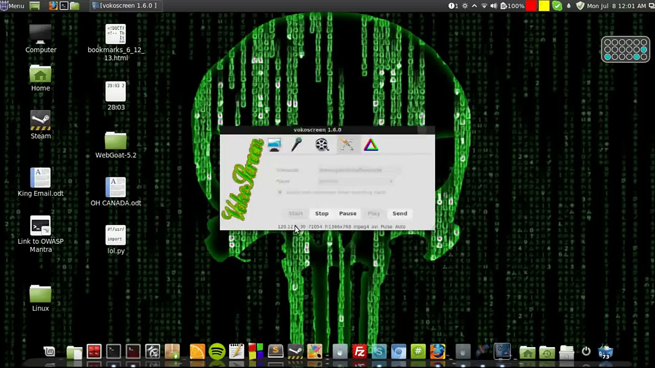Click the greyed-out Start button
The height and width of the screenshot is (368, 655).
tap(295, 214)
